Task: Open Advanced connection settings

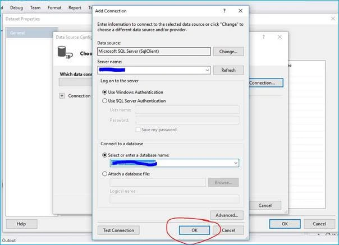Action: point(227,215)
